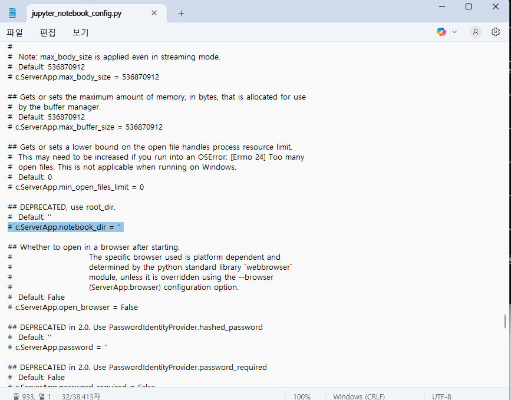Click the Copilot icon

coord(441,32)
